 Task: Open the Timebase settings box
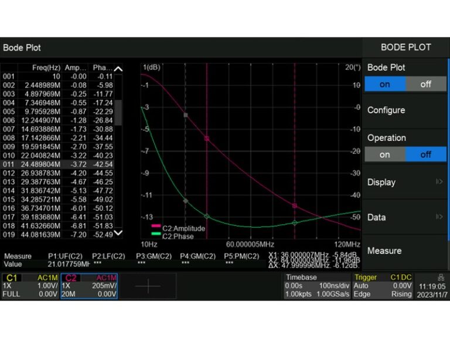(317, 286)
